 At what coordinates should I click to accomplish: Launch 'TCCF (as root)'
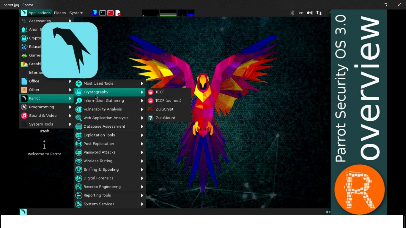click(168, 101)
